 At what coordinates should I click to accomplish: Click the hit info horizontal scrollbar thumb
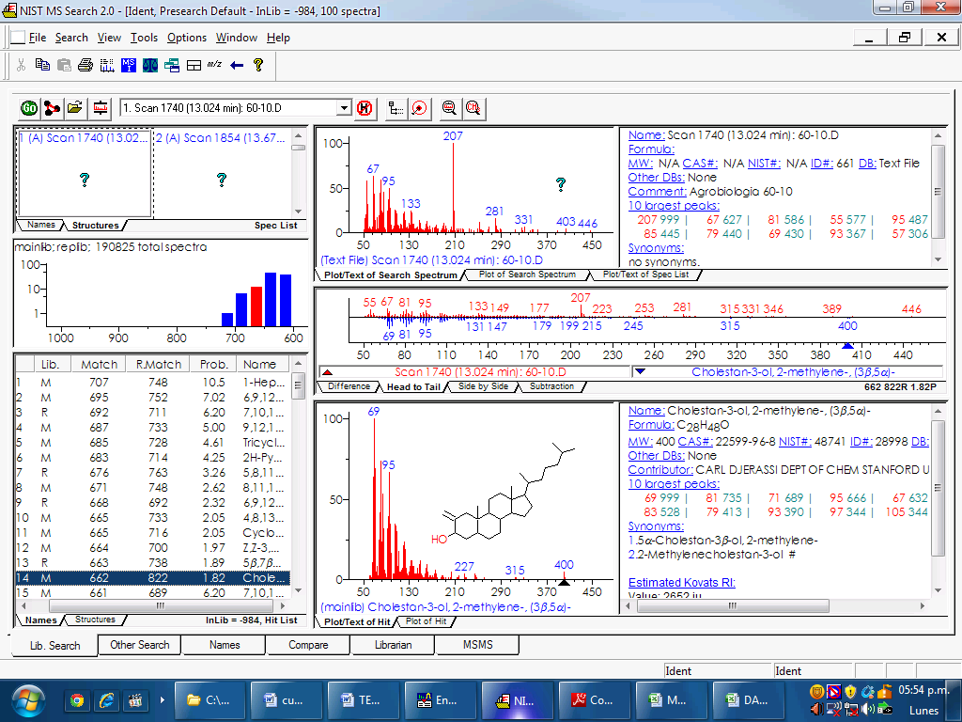(x=733, y=606)
